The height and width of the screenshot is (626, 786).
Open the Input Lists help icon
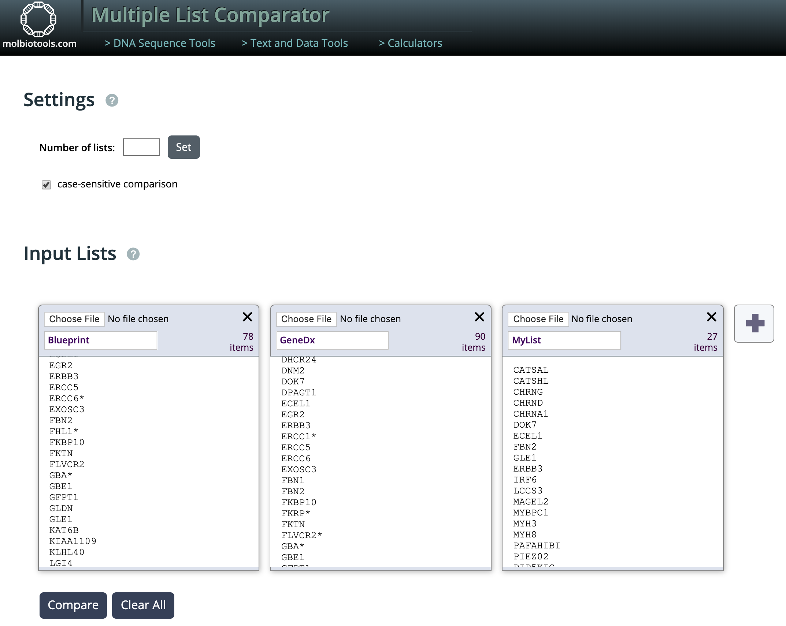(133, 254)
